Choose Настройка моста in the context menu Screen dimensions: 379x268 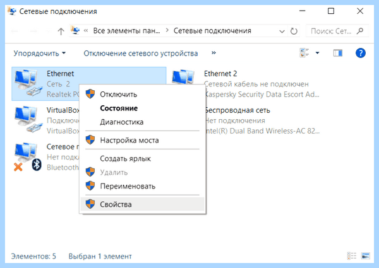tap(143, 140)
